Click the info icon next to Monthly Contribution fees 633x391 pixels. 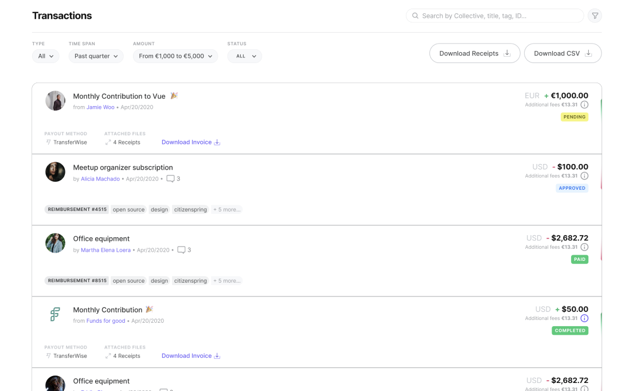[584, 104]
